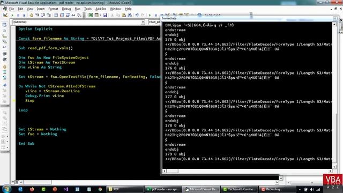Click 'Sub read_pdf_form_vals()' line

coord(46,48)
